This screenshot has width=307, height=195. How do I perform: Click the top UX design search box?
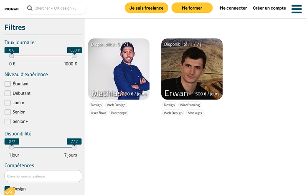(x=54, y=8)
